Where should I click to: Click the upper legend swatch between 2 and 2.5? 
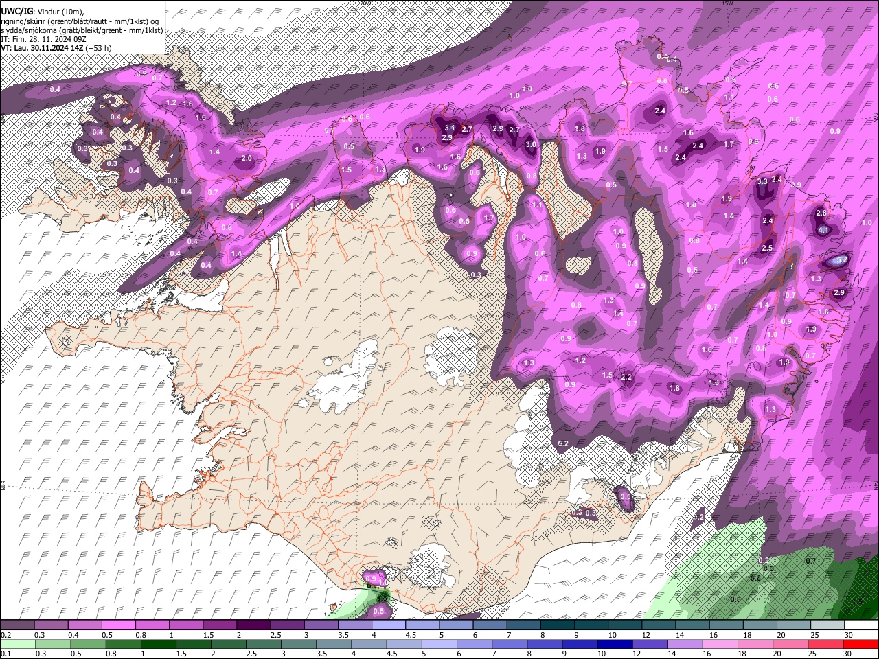[x=253, y=625]
